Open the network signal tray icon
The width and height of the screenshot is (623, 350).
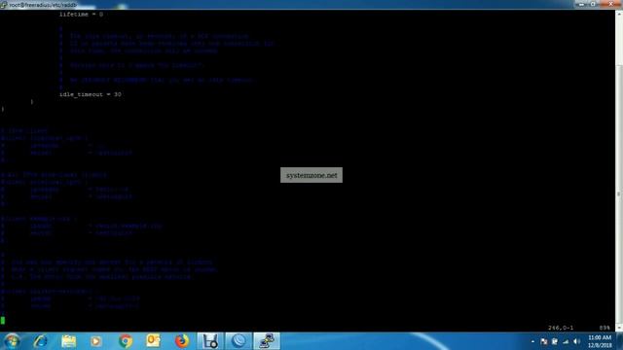pyautogui.click(x=566, y=341)
